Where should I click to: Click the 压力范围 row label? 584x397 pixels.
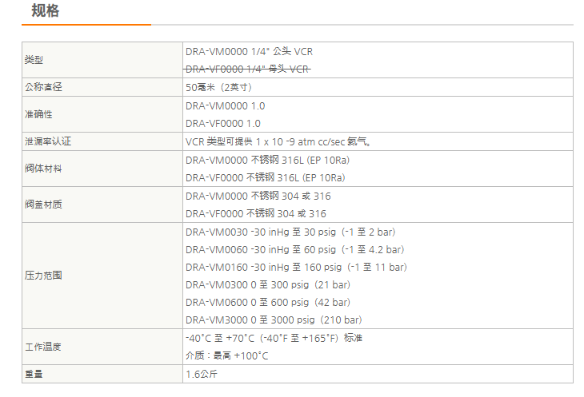point(42,276)
